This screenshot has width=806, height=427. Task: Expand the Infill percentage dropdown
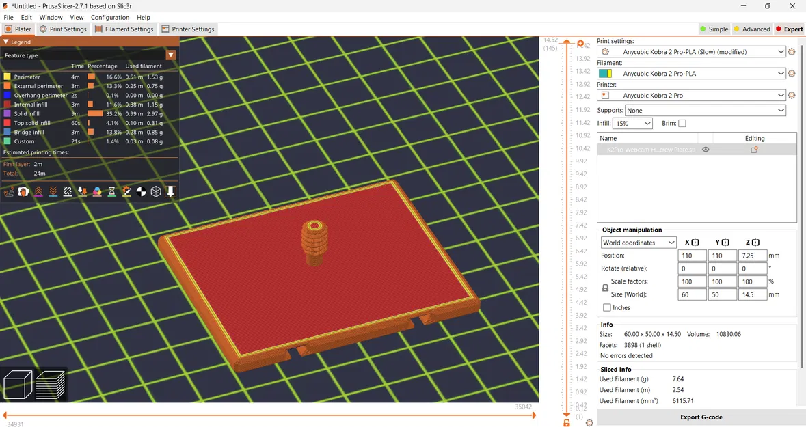(632, 123)
